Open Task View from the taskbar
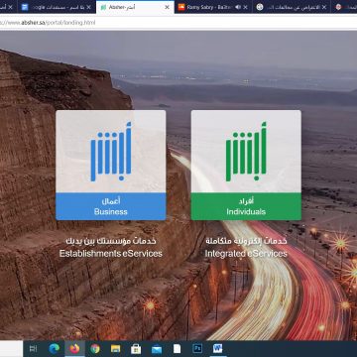Image resolution: width=357 pixels, height=357 pixels. [x=33, y=349]
